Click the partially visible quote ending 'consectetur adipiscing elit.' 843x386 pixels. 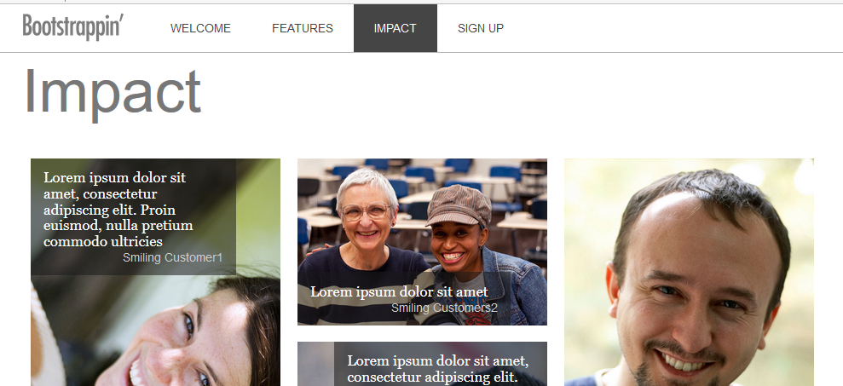437,368
